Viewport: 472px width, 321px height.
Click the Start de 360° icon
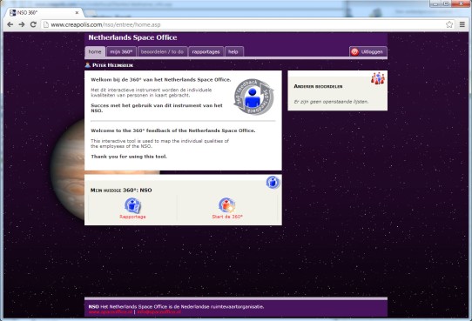click(x=227, y=205)
